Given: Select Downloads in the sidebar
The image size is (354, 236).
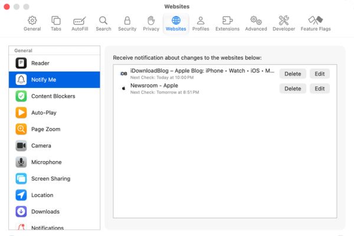Looking at the screenshot, I should pyautogui.click(x=54, y=211).
